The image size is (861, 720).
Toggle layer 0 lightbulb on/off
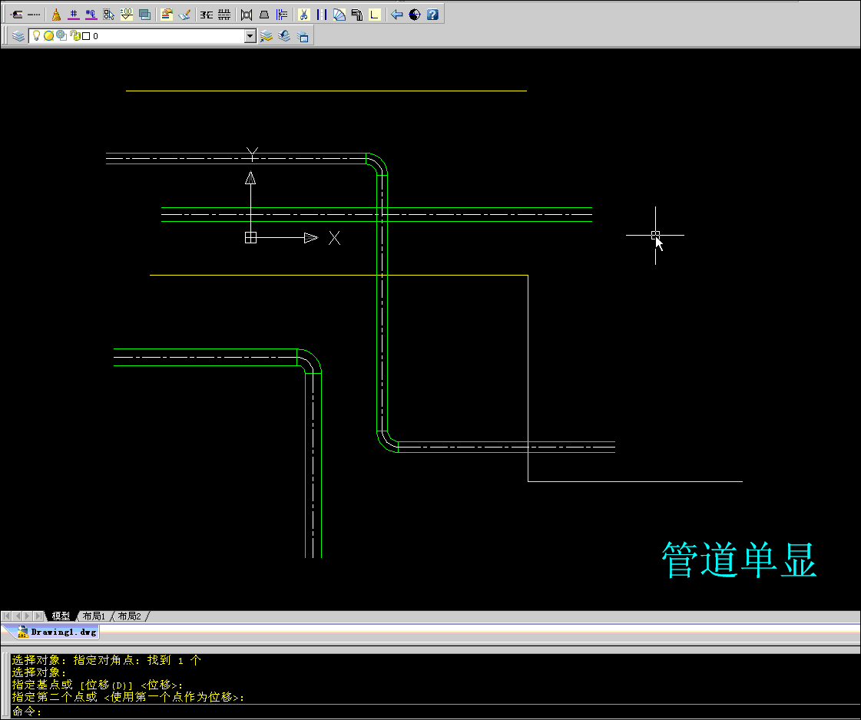click(36, 35)
